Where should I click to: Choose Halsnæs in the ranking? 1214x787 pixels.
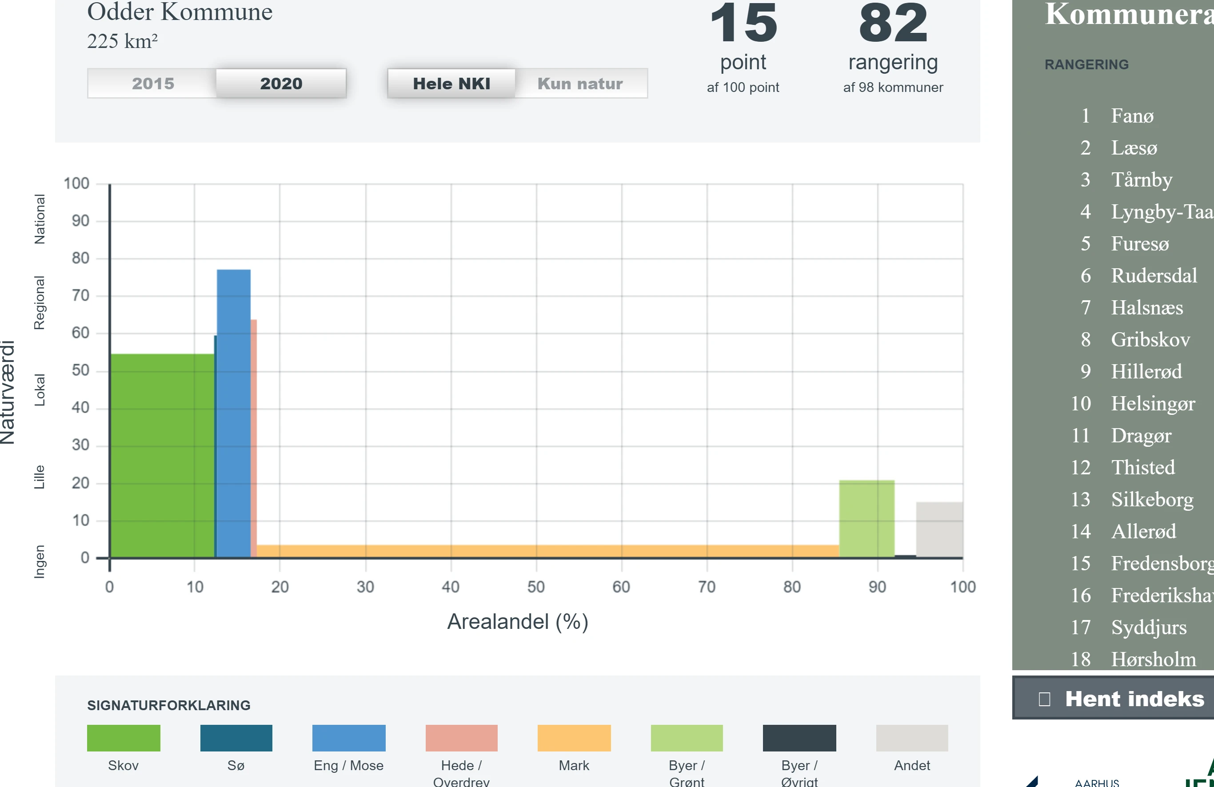pyautogui.click(x=1147, y=308)
